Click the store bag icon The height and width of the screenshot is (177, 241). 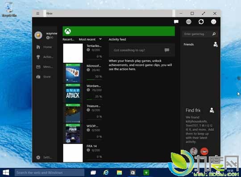tap(38, 77)
